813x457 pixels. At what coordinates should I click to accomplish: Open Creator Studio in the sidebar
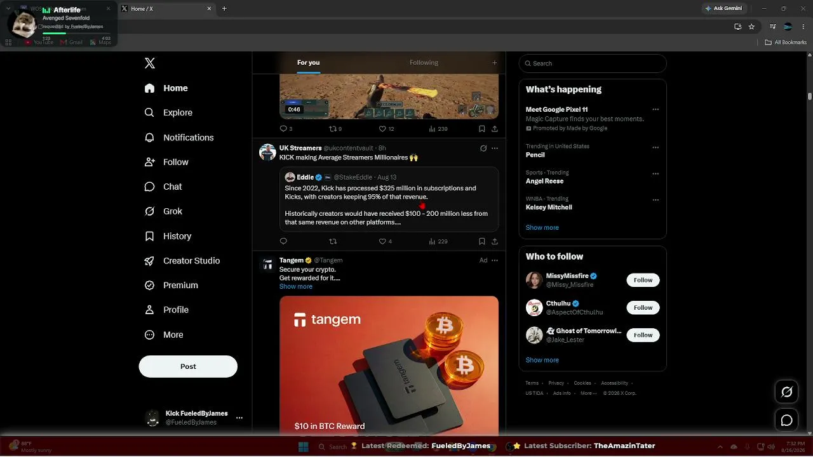tap(182, 261)
